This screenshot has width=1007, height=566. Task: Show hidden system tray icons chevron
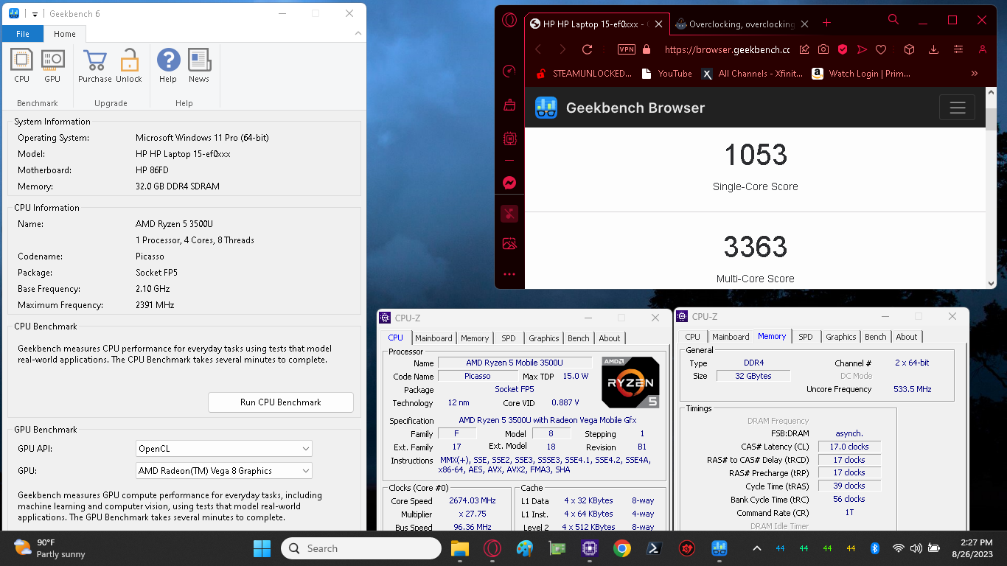coord(756,548)
